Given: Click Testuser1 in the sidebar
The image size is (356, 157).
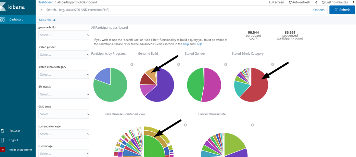Looking at the screenshot, I should [x=15, y=131].
